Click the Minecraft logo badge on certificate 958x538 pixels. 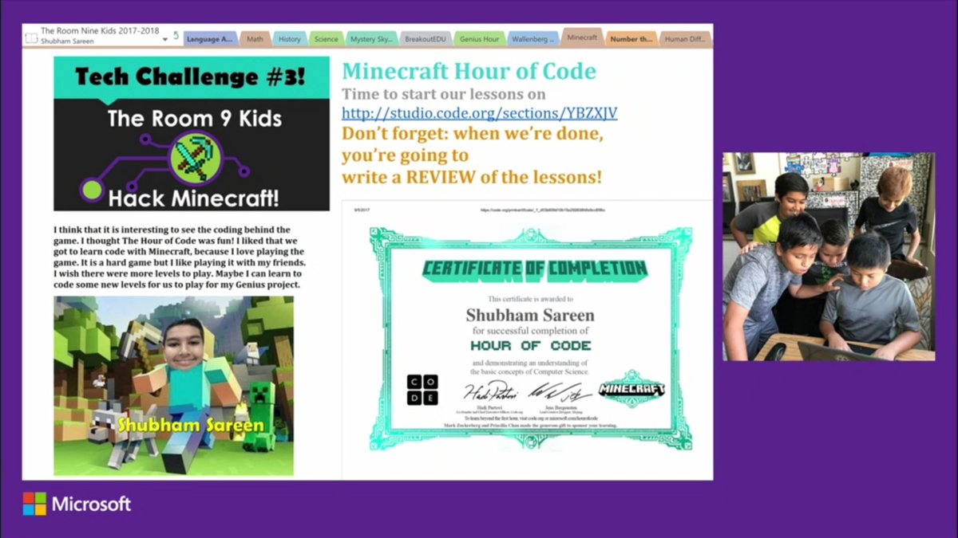(x=631, y=389)
